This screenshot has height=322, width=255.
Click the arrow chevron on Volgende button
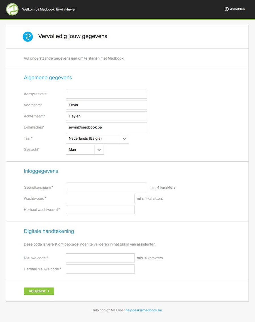click(48, 291)
